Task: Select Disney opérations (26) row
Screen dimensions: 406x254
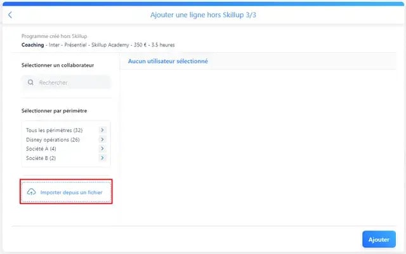Action: point(66,140)
